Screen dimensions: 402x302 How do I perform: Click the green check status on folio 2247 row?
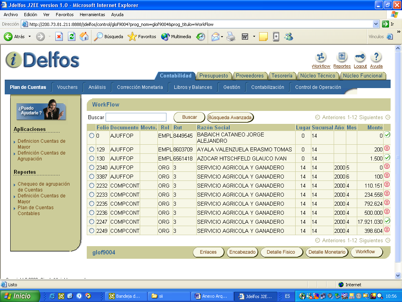pyautogui.click(x=387, y=220)
